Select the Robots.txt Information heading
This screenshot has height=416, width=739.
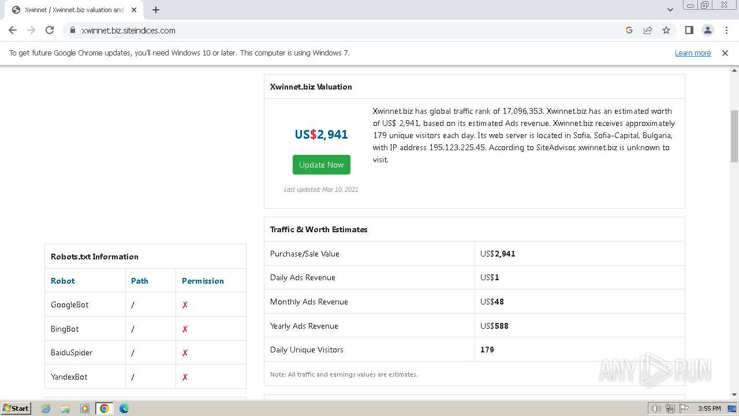[x=95, y=257]
